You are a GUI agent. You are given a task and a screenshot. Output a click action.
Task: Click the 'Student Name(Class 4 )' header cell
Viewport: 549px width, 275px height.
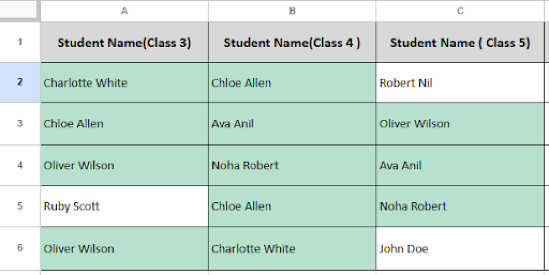tap(292, 43)
